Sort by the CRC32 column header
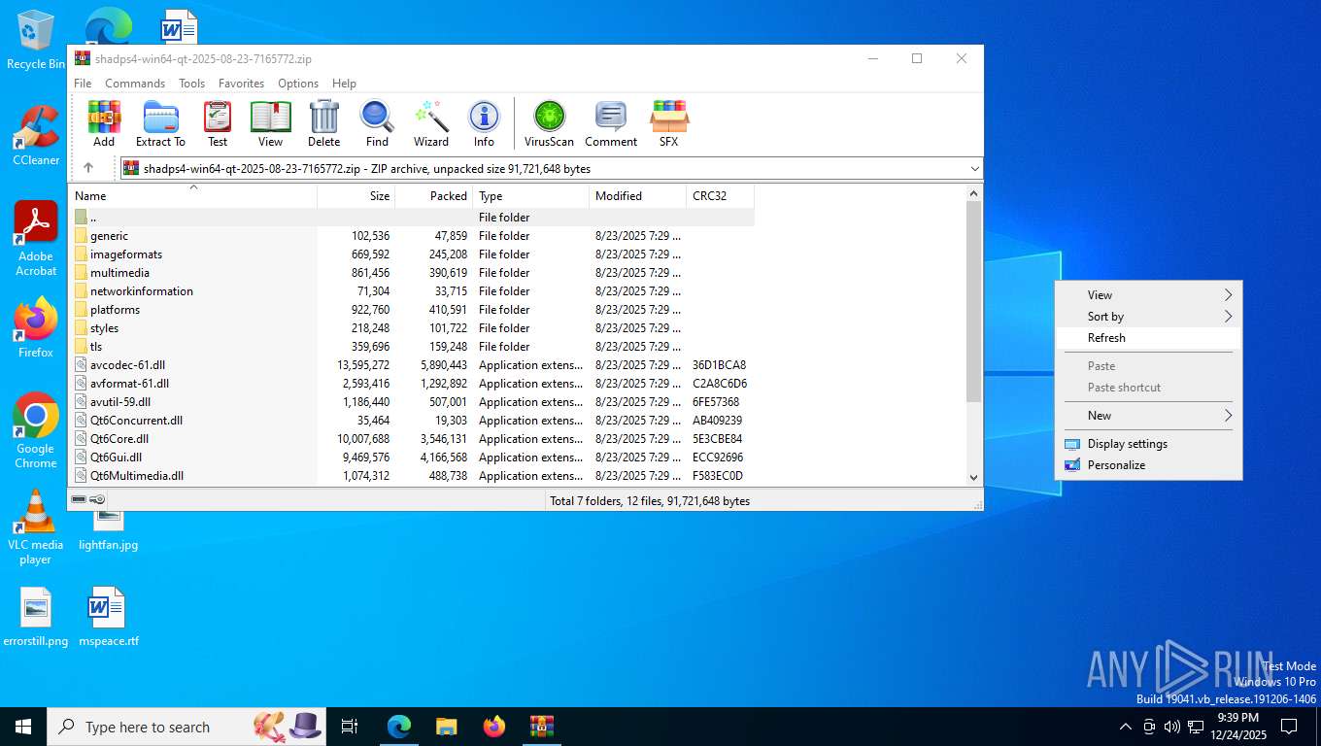This screenshot has width=1321, height=746. (x=720, y=196)
